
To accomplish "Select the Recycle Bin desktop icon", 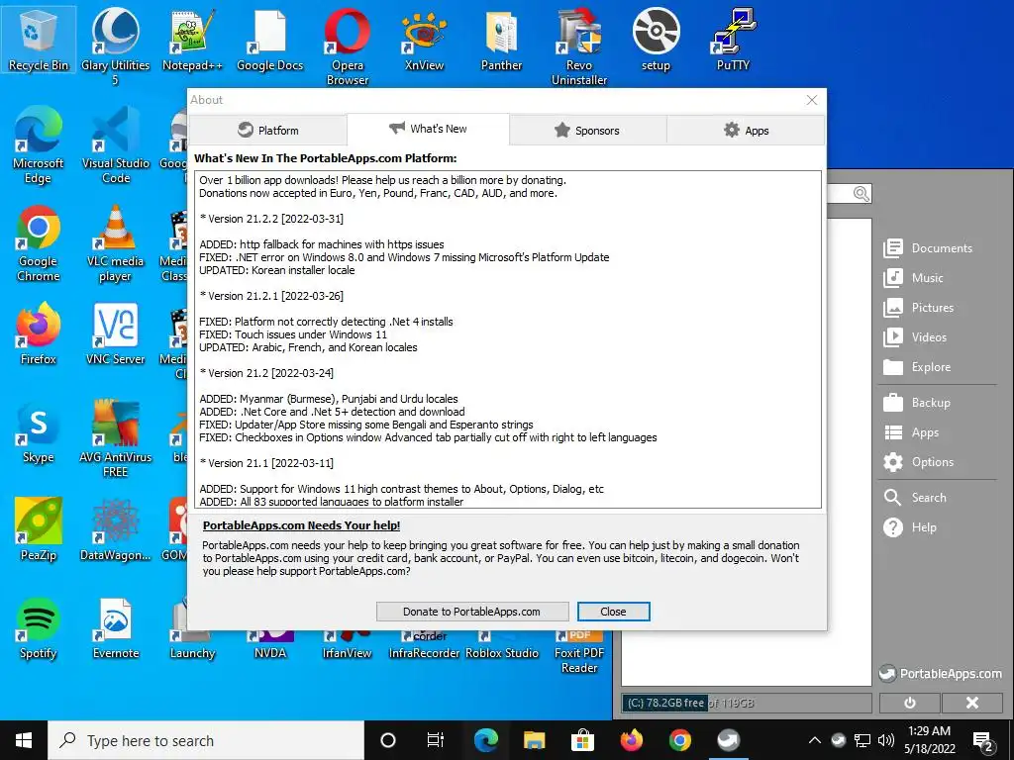I will 39,40.
